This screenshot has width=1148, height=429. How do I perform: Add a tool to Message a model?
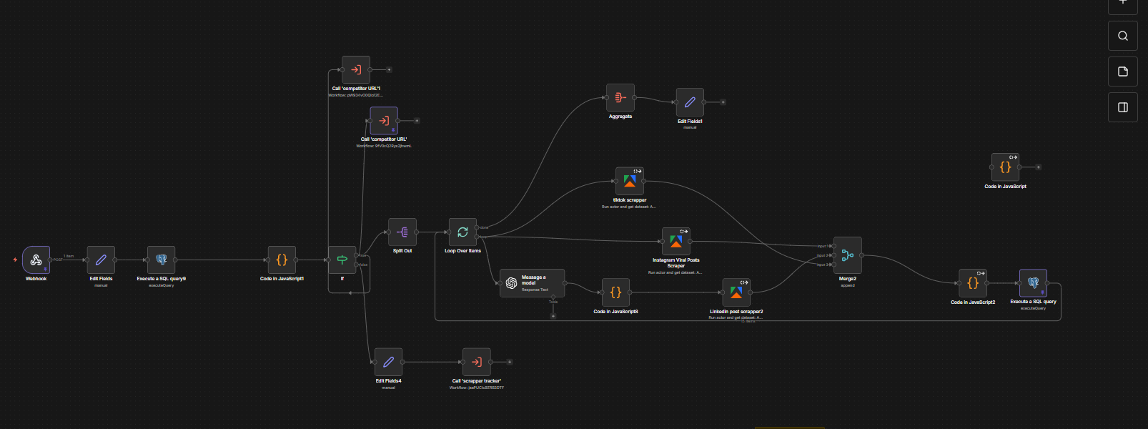(x=553, y=315)
